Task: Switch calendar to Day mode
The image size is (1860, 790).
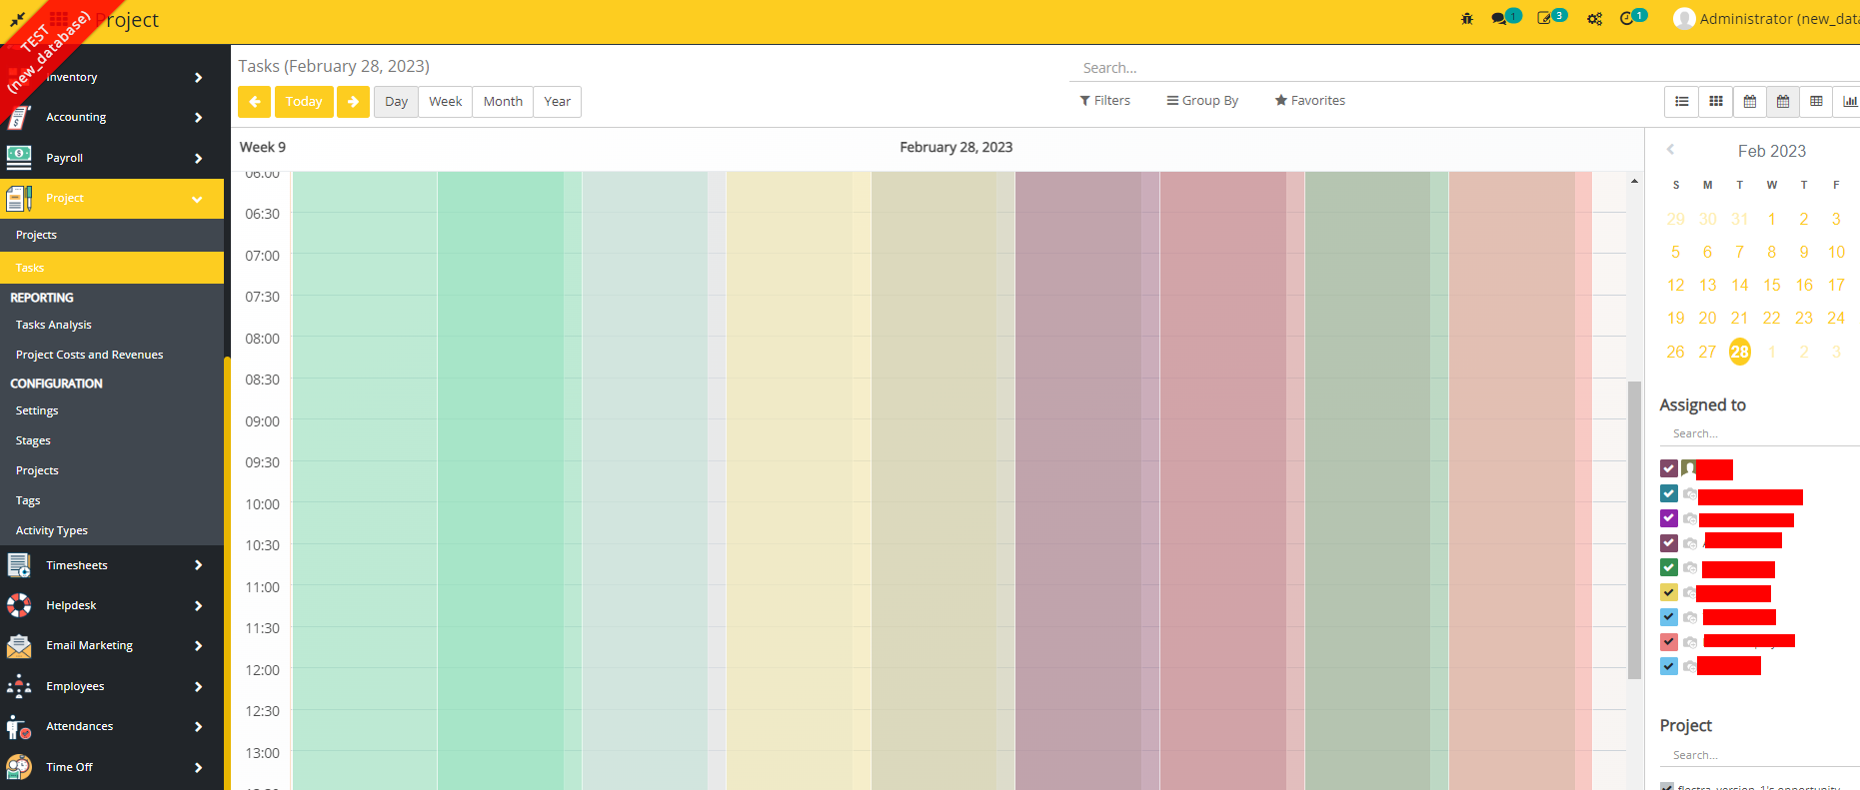Action: [397, 102]
